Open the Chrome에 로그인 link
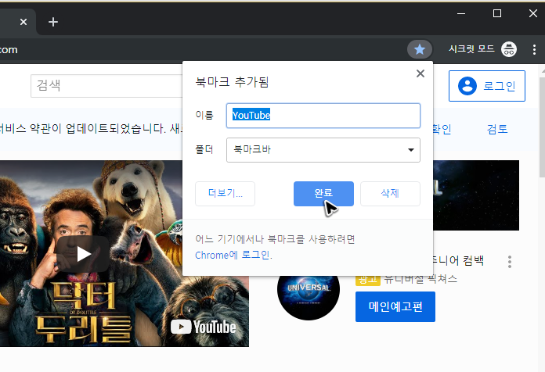 click(x=233, y=255)
